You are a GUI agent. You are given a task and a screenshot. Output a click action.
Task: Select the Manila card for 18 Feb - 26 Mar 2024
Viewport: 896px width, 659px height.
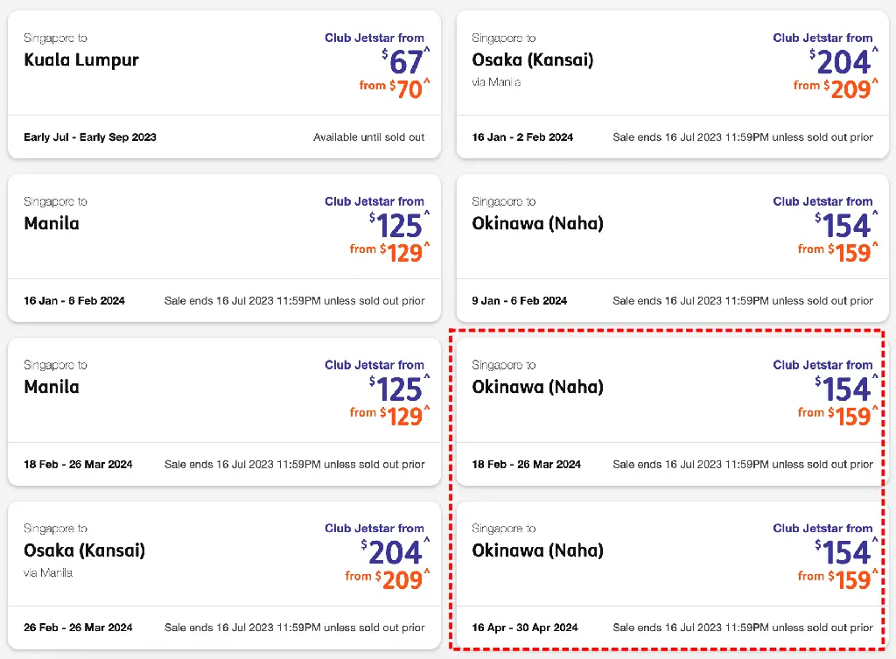tap(224, 411)
